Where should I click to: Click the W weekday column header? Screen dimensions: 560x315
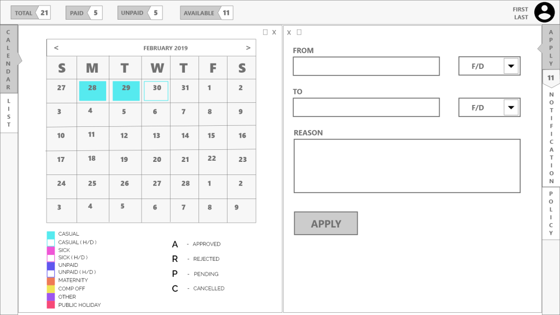click(157, 67)
